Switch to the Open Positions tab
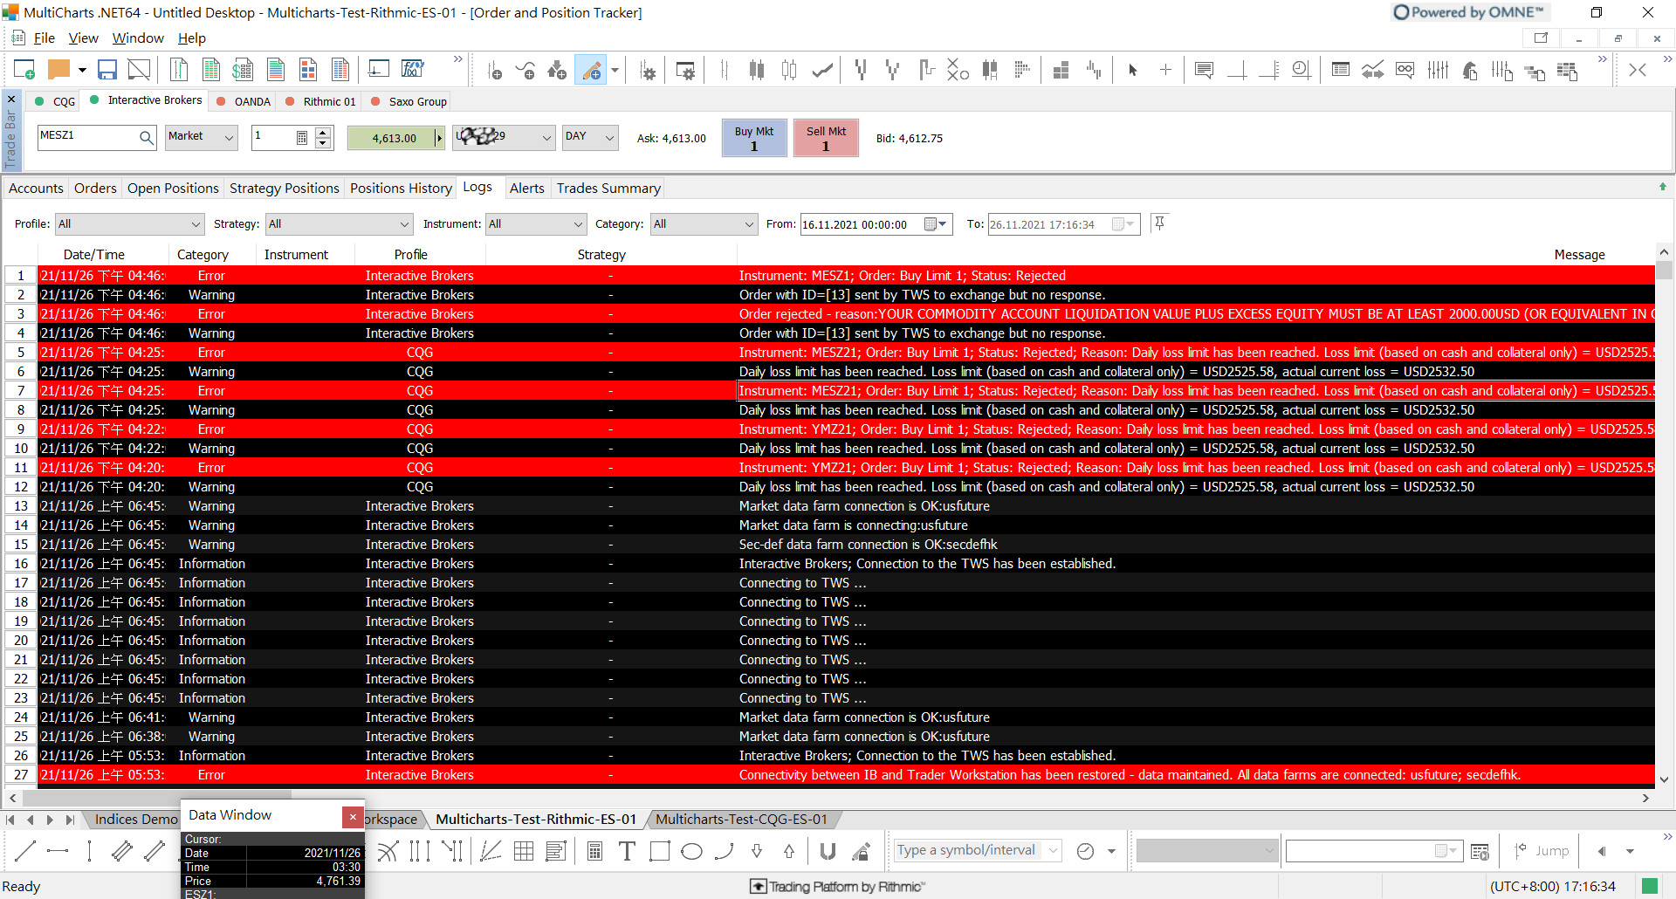This screenshot has width=1676, height=899. point(173,189)
